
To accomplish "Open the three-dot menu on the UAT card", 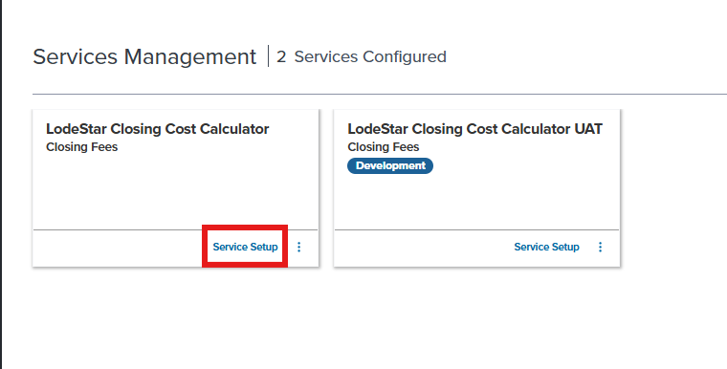I will click(x=601, y=247).
